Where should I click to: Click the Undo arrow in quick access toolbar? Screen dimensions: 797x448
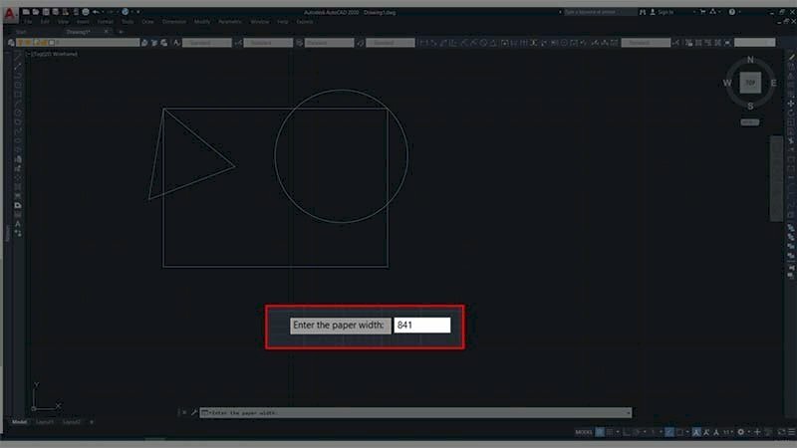pos(96,11)
